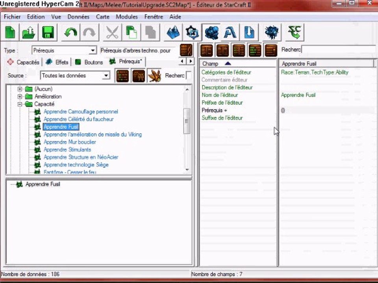Viewport: 378px width, 283px height.
Task: Click the greyed Paste icon
Action: tap(150, 33)
